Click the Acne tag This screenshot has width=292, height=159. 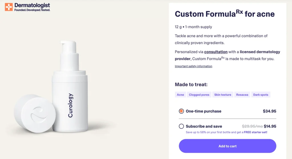pyautogui.click(x=180, y=95)
